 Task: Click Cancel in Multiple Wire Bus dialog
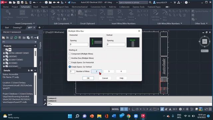[x=105, y=78]
